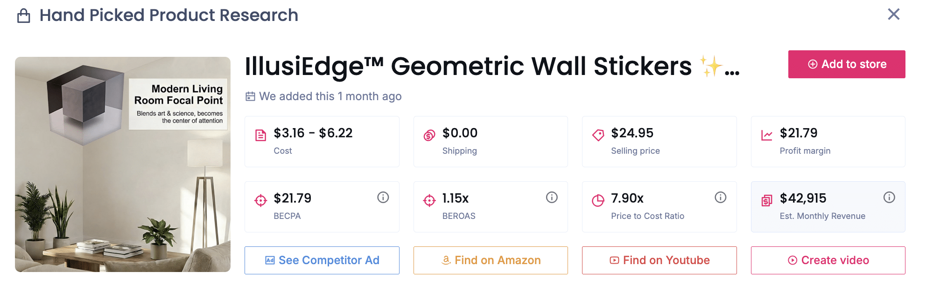926x286 pixels.
Task: Click the chart icon beside Profit margin
Action: pos(767,133)
